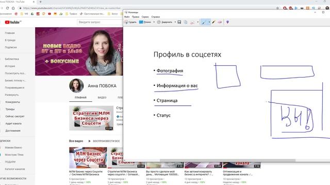Open Каталог каналов in sidebar
The width and height of the screenshot is (330, 185).
15,169
